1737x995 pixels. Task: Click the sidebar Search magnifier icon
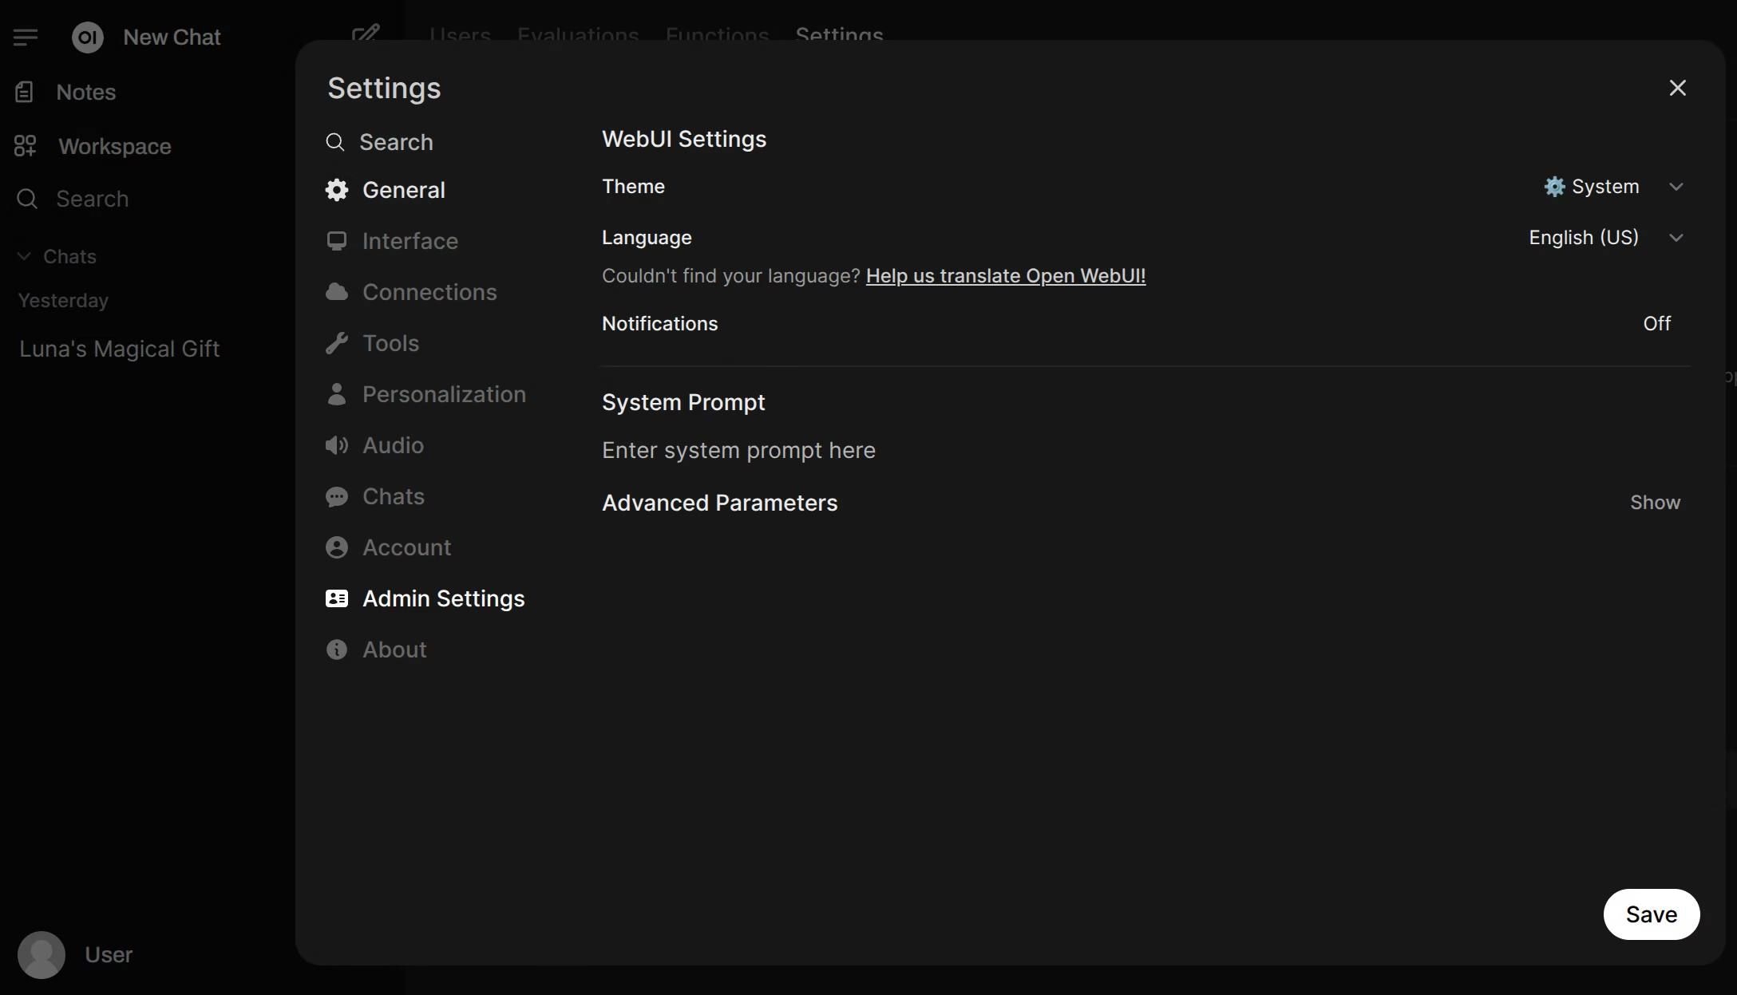[x=27, y=199]
